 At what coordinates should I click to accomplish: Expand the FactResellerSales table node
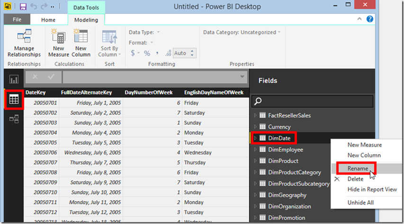tap(255, 116)
